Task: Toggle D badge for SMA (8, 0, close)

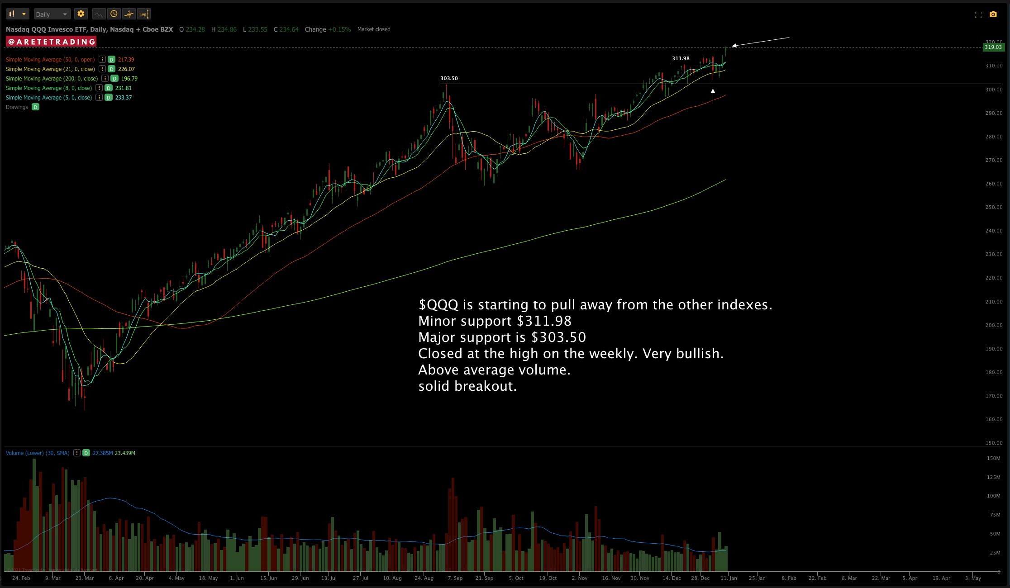Action: click(x=109, y=88)
